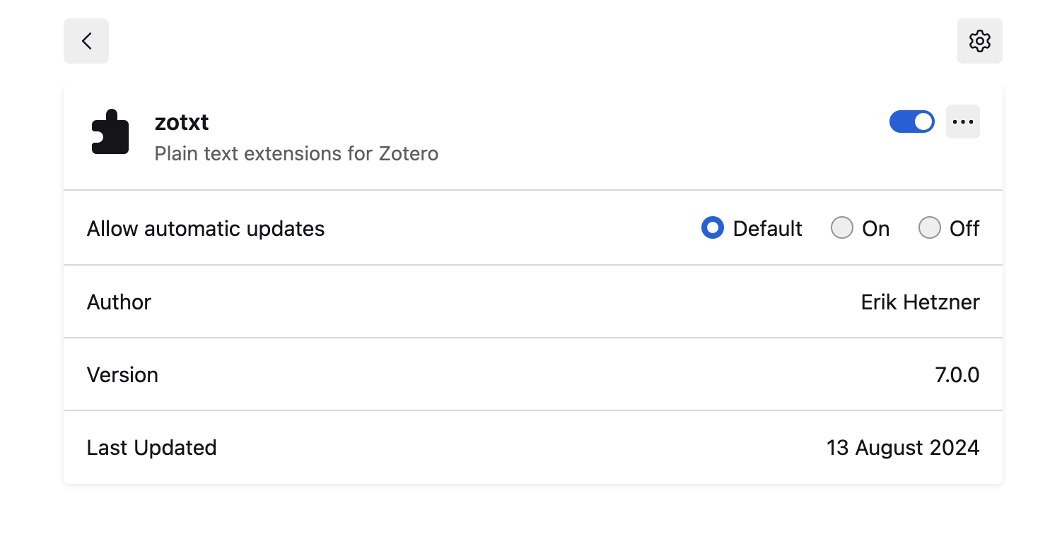The image size is (1062, 551).
Task: Click the date 13 August 2024
Action: pyautogui.click(x=902, y=448)
